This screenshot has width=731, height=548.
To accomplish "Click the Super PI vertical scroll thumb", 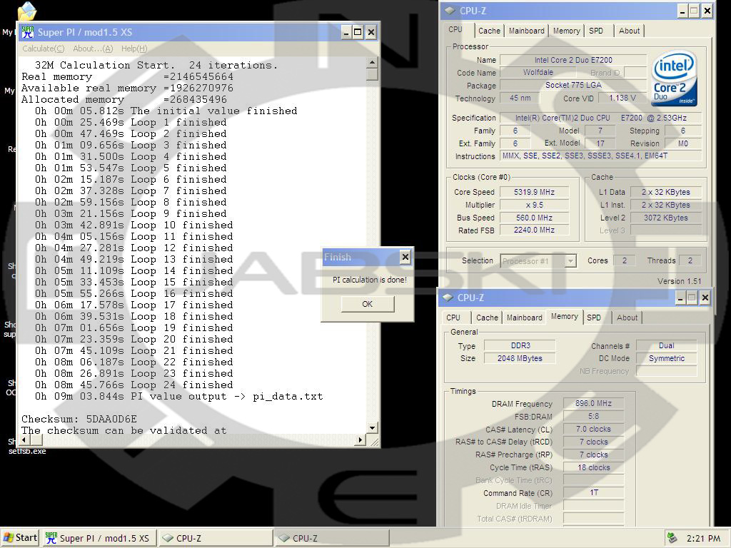I will (372, 74).
